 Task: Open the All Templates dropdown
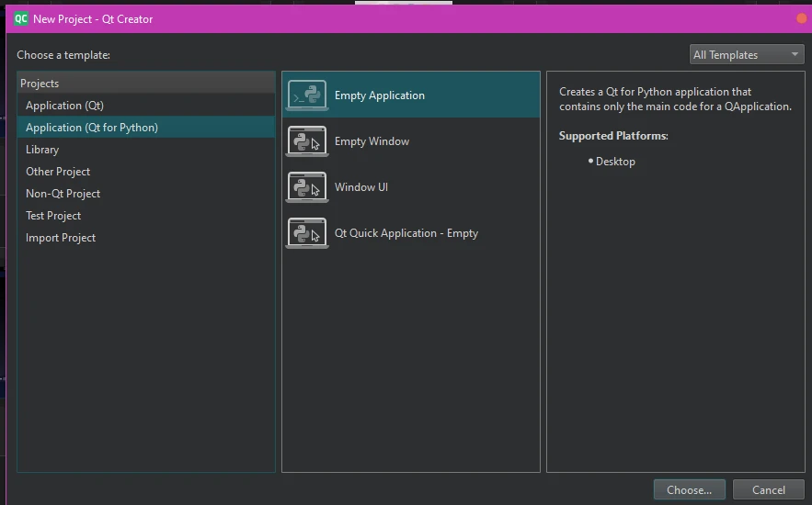click(x=747, y=55)
